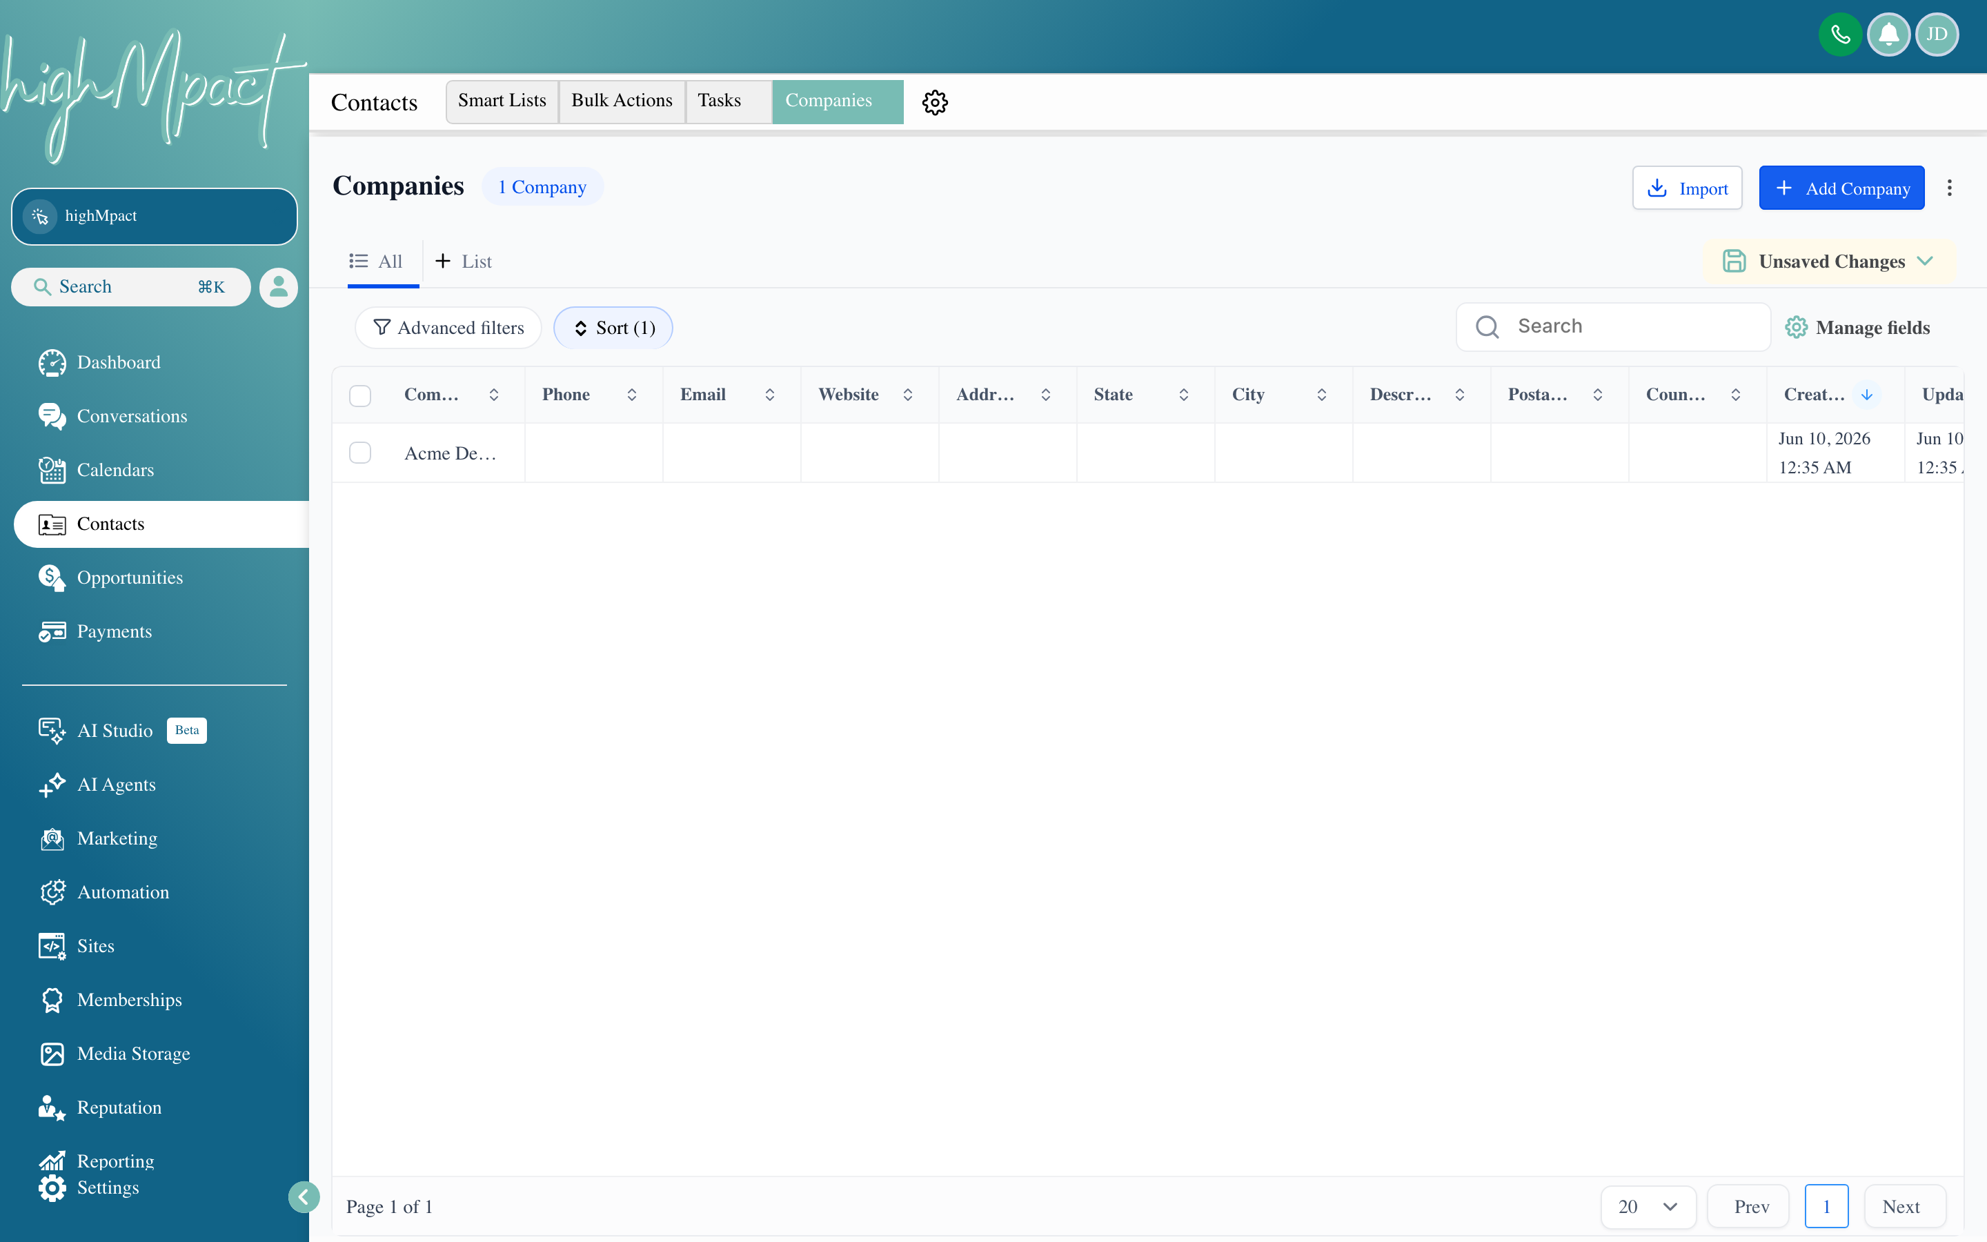Click the Add Company button
The width and height of the screenshot is (1987, 1242).
click(x=1841, y=188)
